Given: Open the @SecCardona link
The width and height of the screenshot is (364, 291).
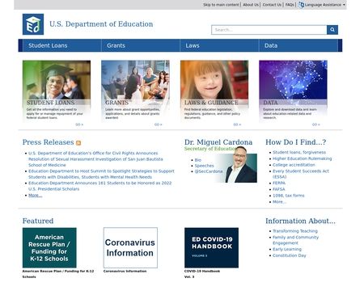Looking at the screenshot, I should [x=209, y=171].
